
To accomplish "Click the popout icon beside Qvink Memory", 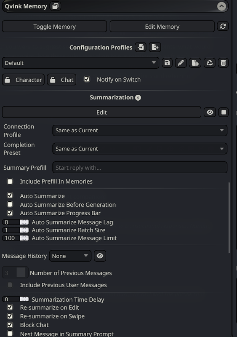I will tap(55, 6).
